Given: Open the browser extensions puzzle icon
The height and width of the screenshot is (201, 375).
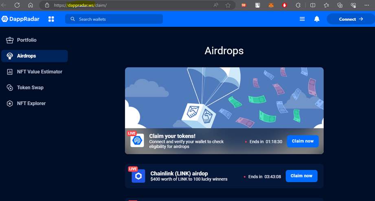Looking at the screenshot, I should click(298, 5).
